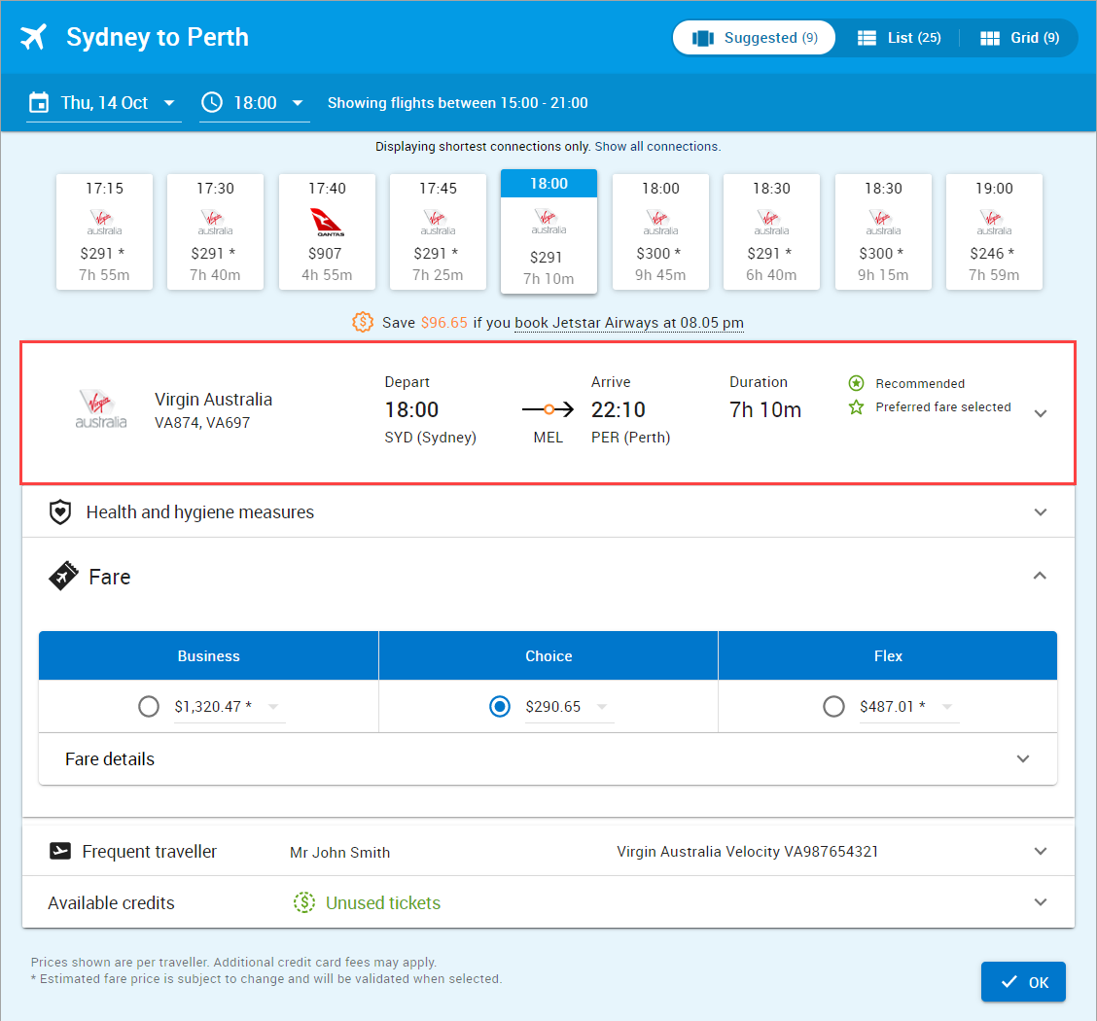Switch to the Suggested (9) view
This screenshot has width=1097, height=1021.
point(755,38)
